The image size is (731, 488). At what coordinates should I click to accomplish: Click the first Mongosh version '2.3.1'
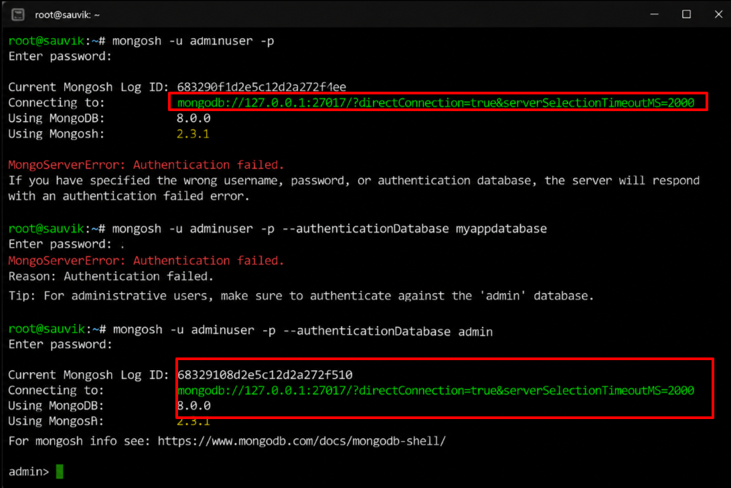point(193,135)
